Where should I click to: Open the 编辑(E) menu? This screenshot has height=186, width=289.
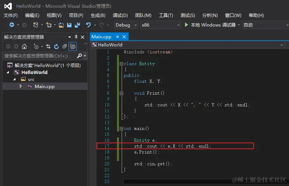click(32, 15)
